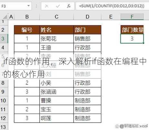Screen dimensions: 149x130
Task: Click 编号 cell in row 9
Action: tap(27, 92)
